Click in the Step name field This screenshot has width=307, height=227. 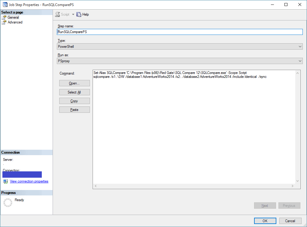(x=180, y=32)
